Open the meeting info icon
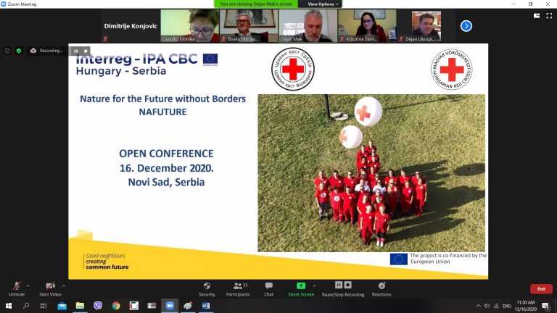This screenshot has height=313, width=557. click(x=7, y=51)
